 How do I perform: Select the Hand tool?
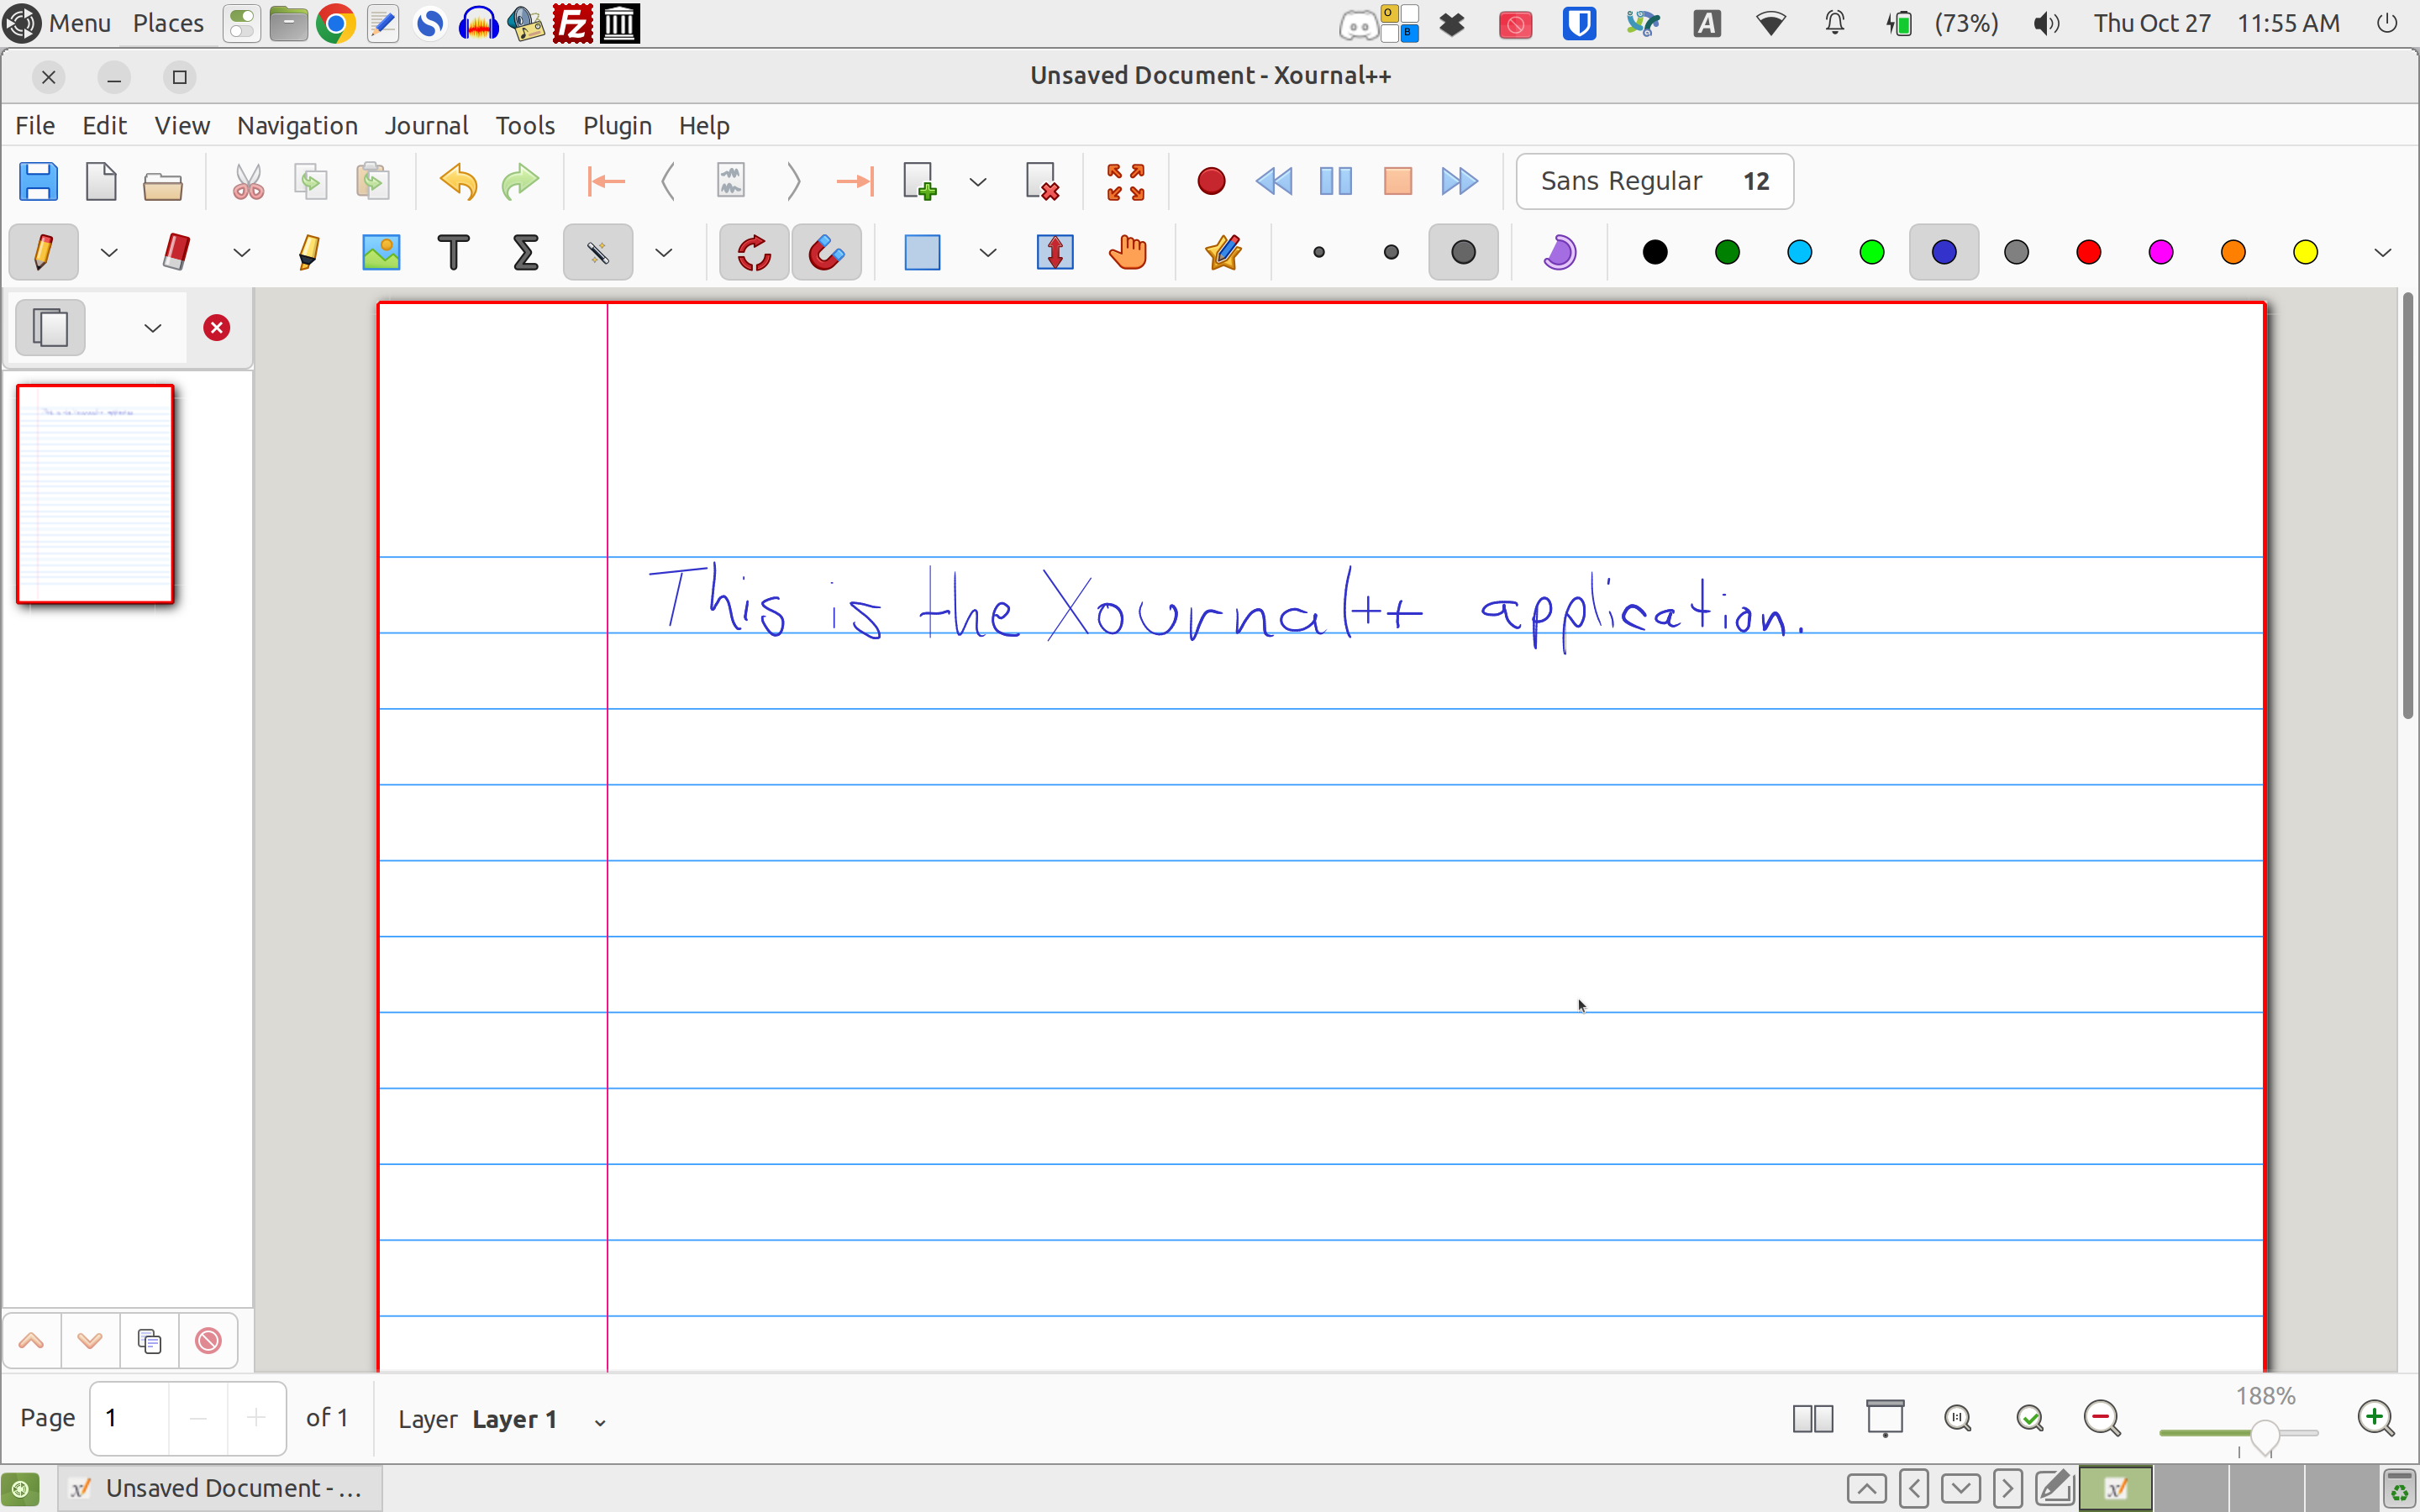1127,252
